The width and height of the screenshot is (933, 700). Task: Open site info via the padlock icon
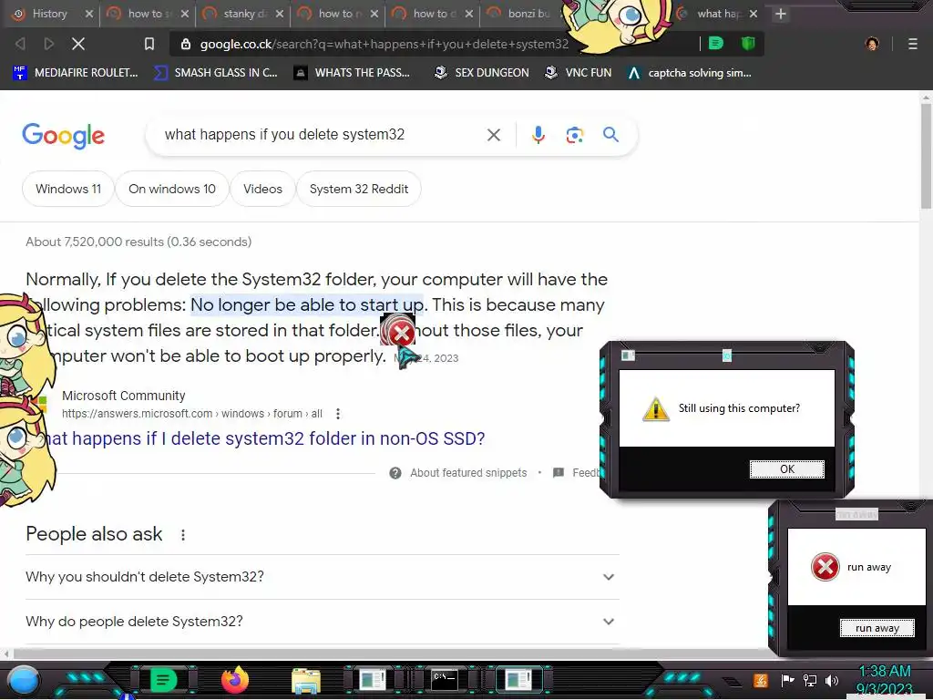pos(186,44)
